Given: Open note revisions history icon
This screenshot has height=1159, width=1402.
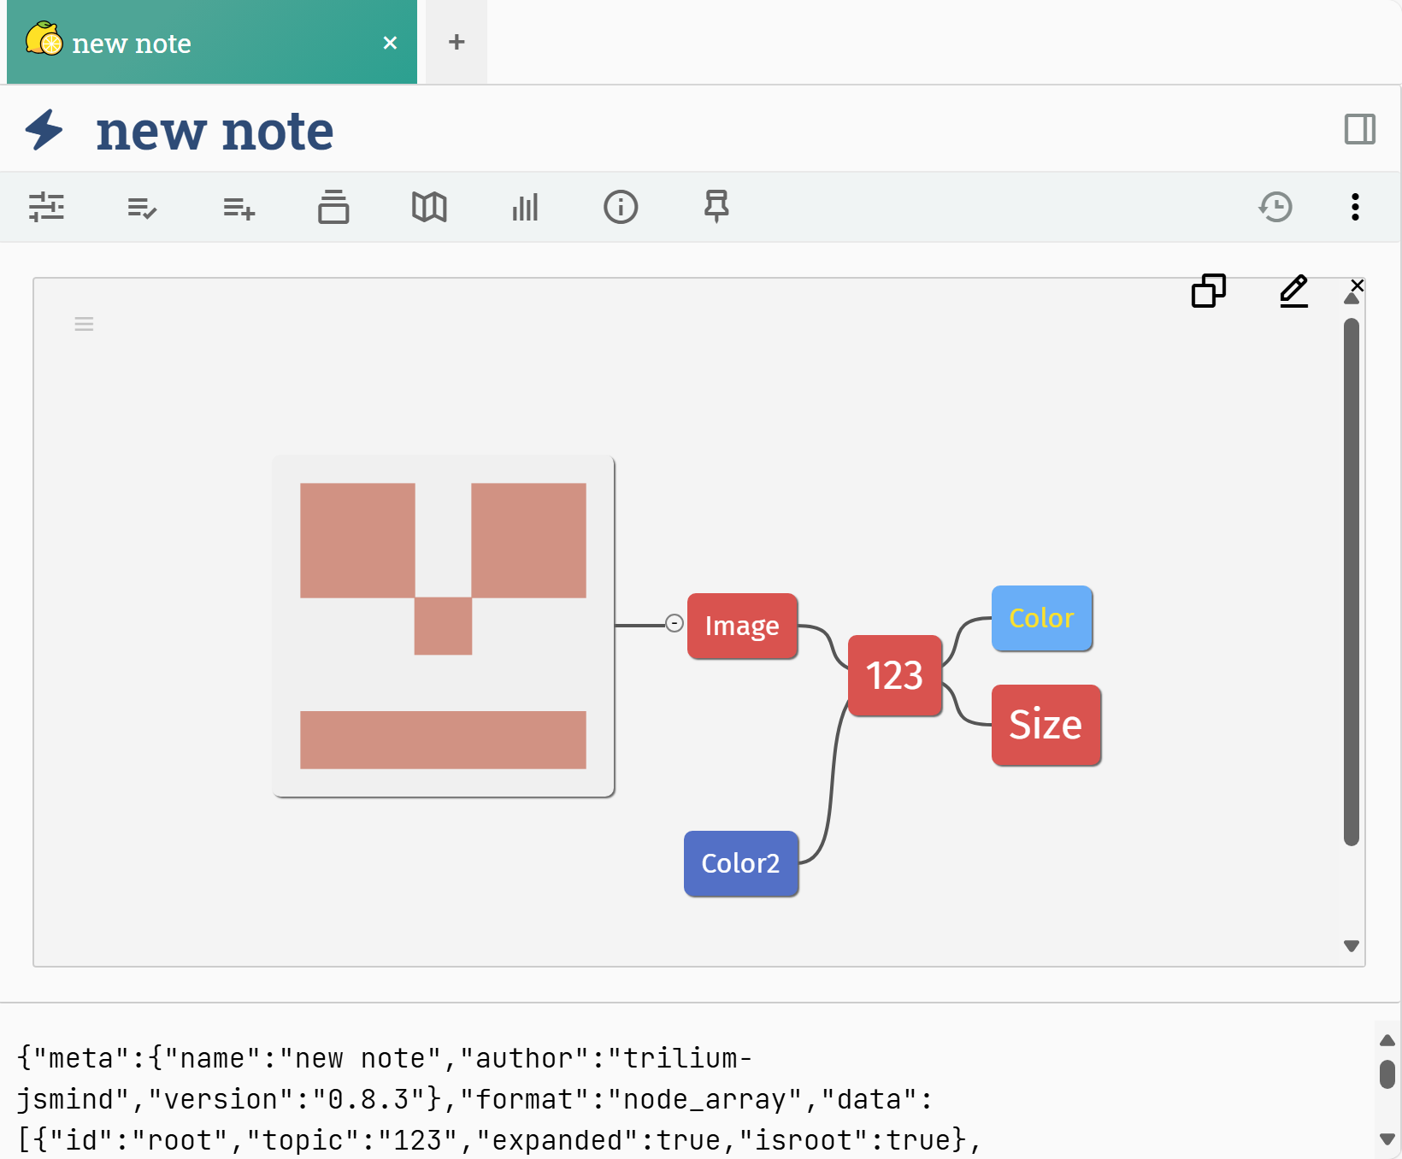Looking at the screenshot, I should [x=1275, y=207].
